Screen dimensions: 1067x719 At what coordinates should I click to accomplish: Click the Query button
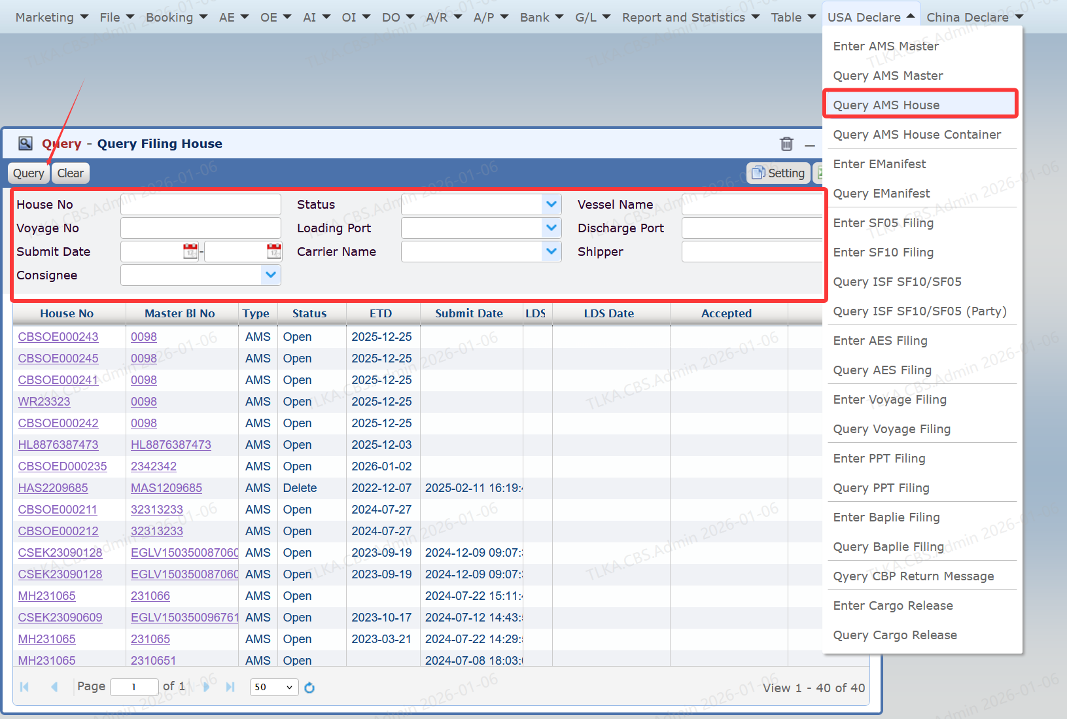[29, 173]
